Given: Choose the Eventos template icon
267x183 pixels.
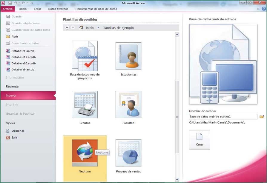Looking at the screenshot, I should pyautogui.click(x=85, y=104).
